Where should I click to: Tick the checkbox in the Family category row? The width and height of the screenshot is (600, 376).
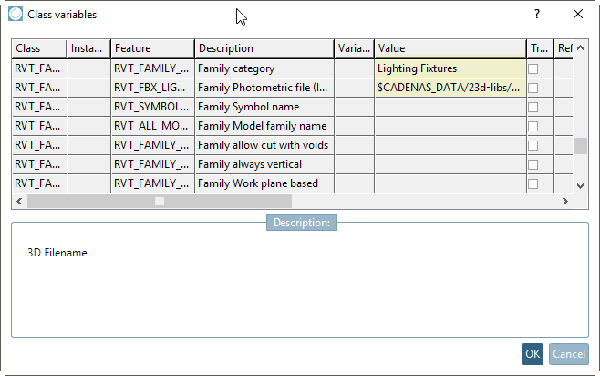tap(533, 68)
